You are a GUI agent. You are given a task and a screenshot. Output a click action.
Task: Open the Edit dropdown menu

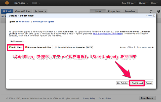tap(36, 3)
